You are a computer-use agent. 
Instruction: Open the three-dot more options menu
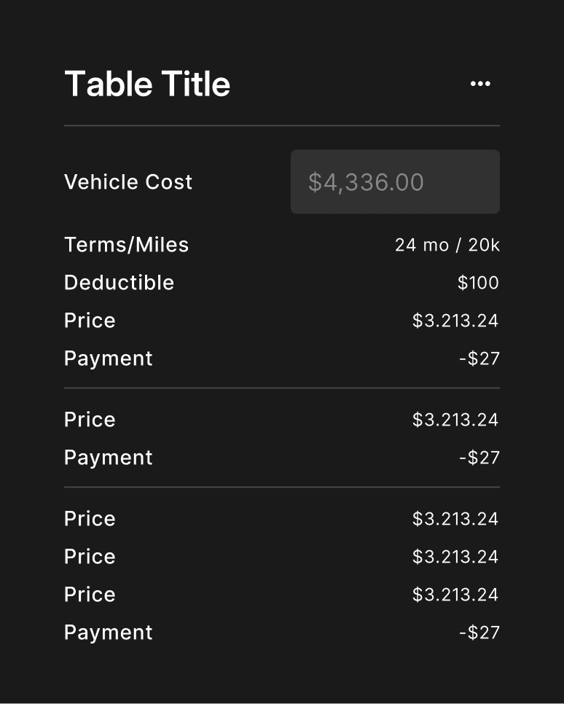(x=480, y=84)
